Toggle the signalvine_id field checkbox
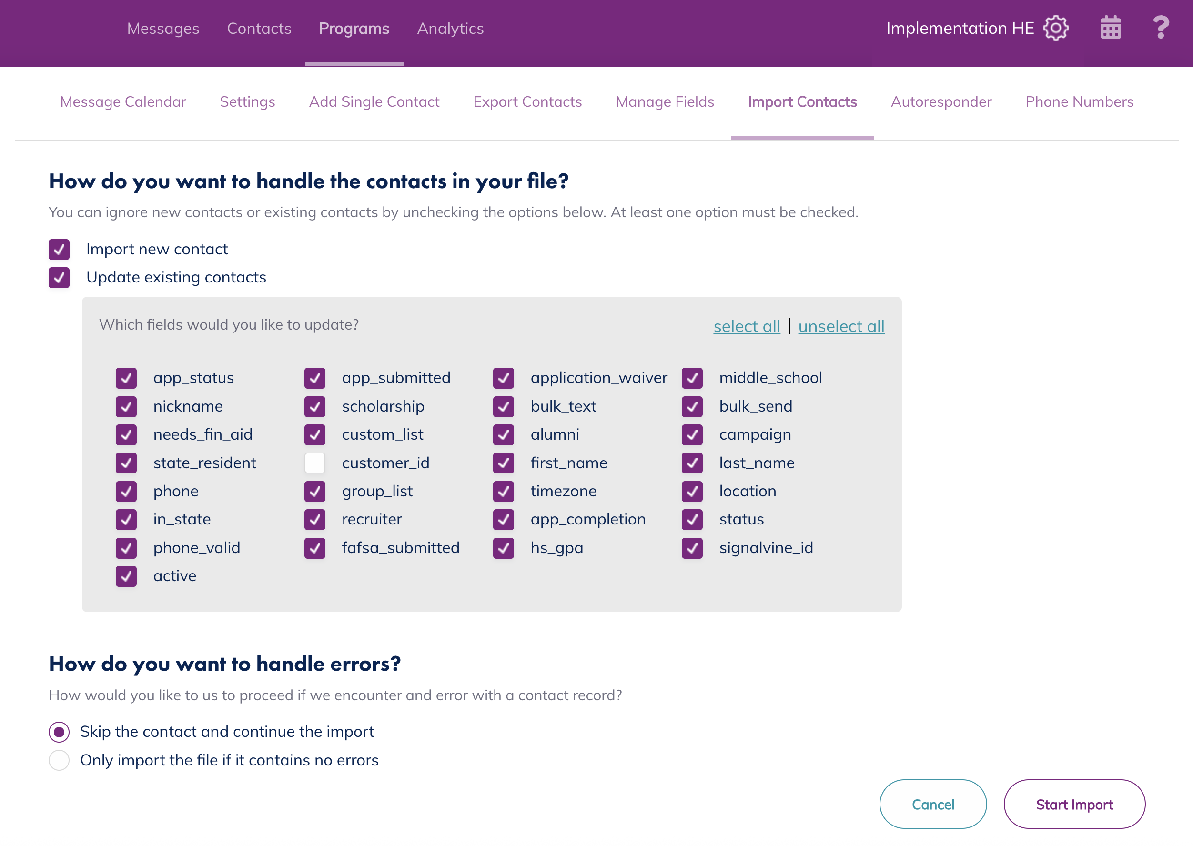The width and height of the screenshot is (1193, 846). 692,548
